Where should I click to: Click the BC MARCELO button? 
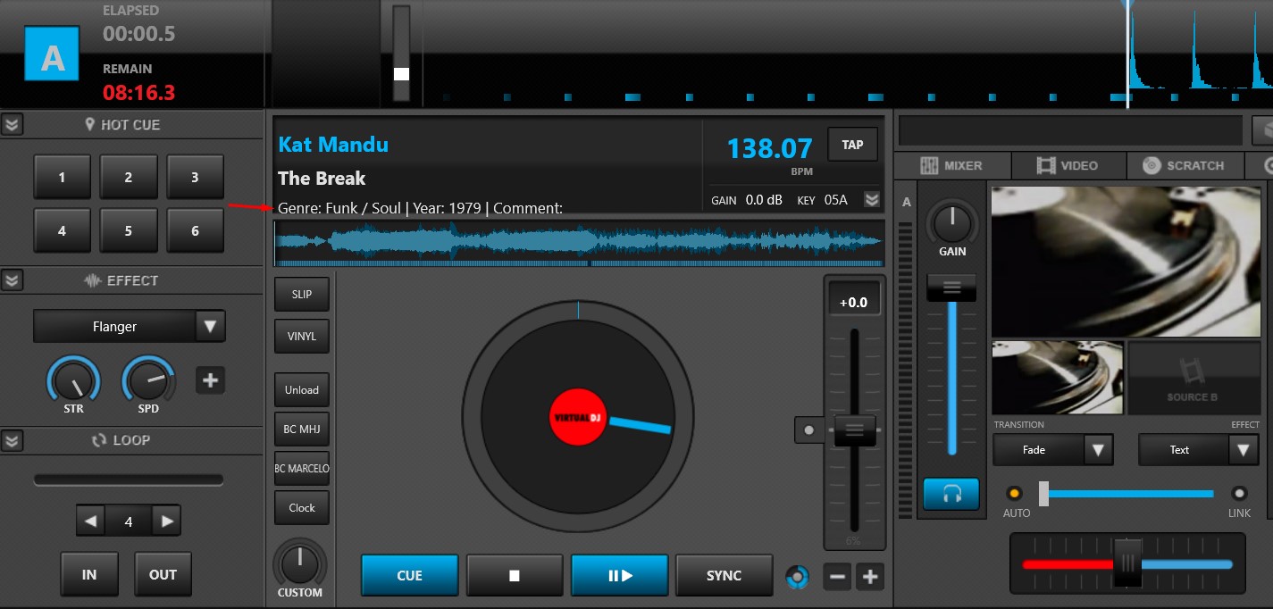click(302, 469)
